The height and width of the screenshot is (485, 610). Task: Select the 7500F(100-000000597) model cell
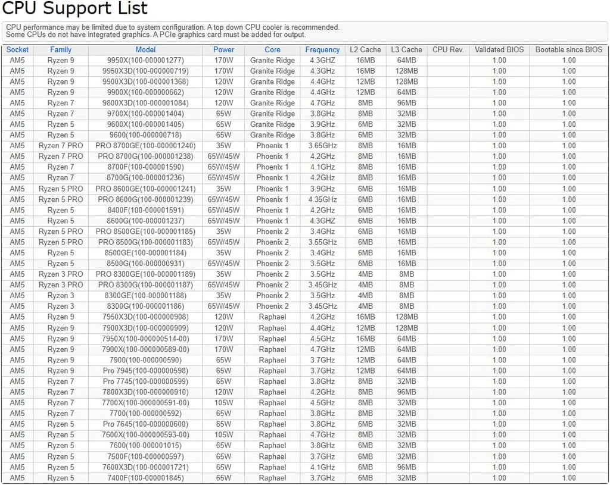pos(145,456)
